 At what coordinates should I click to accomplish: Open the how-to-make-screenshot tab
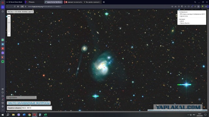point(92,2)
